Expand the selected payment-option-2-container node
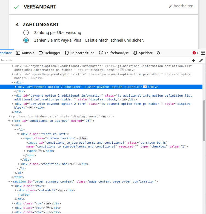206x214 pixels. point(15,87)
